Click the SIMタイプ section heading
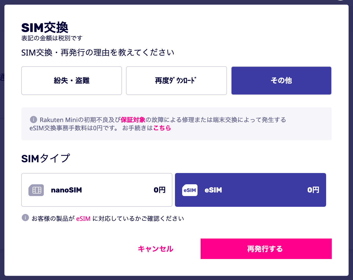Viewport: 353px width, 280px height. coord(46,158)
